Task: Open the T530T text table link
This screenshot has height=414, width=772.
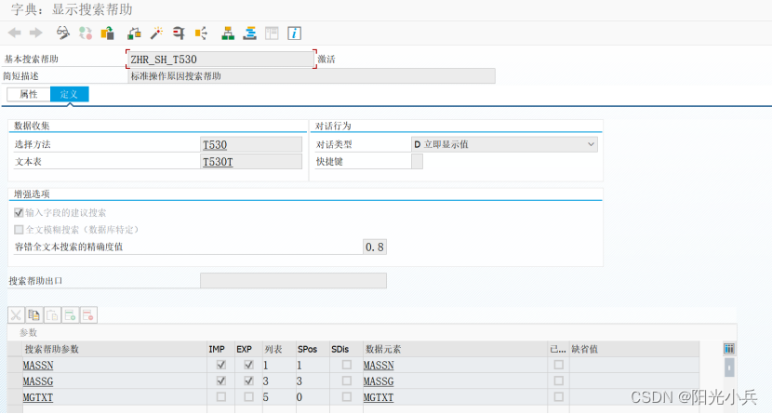Action: [218, 162]
